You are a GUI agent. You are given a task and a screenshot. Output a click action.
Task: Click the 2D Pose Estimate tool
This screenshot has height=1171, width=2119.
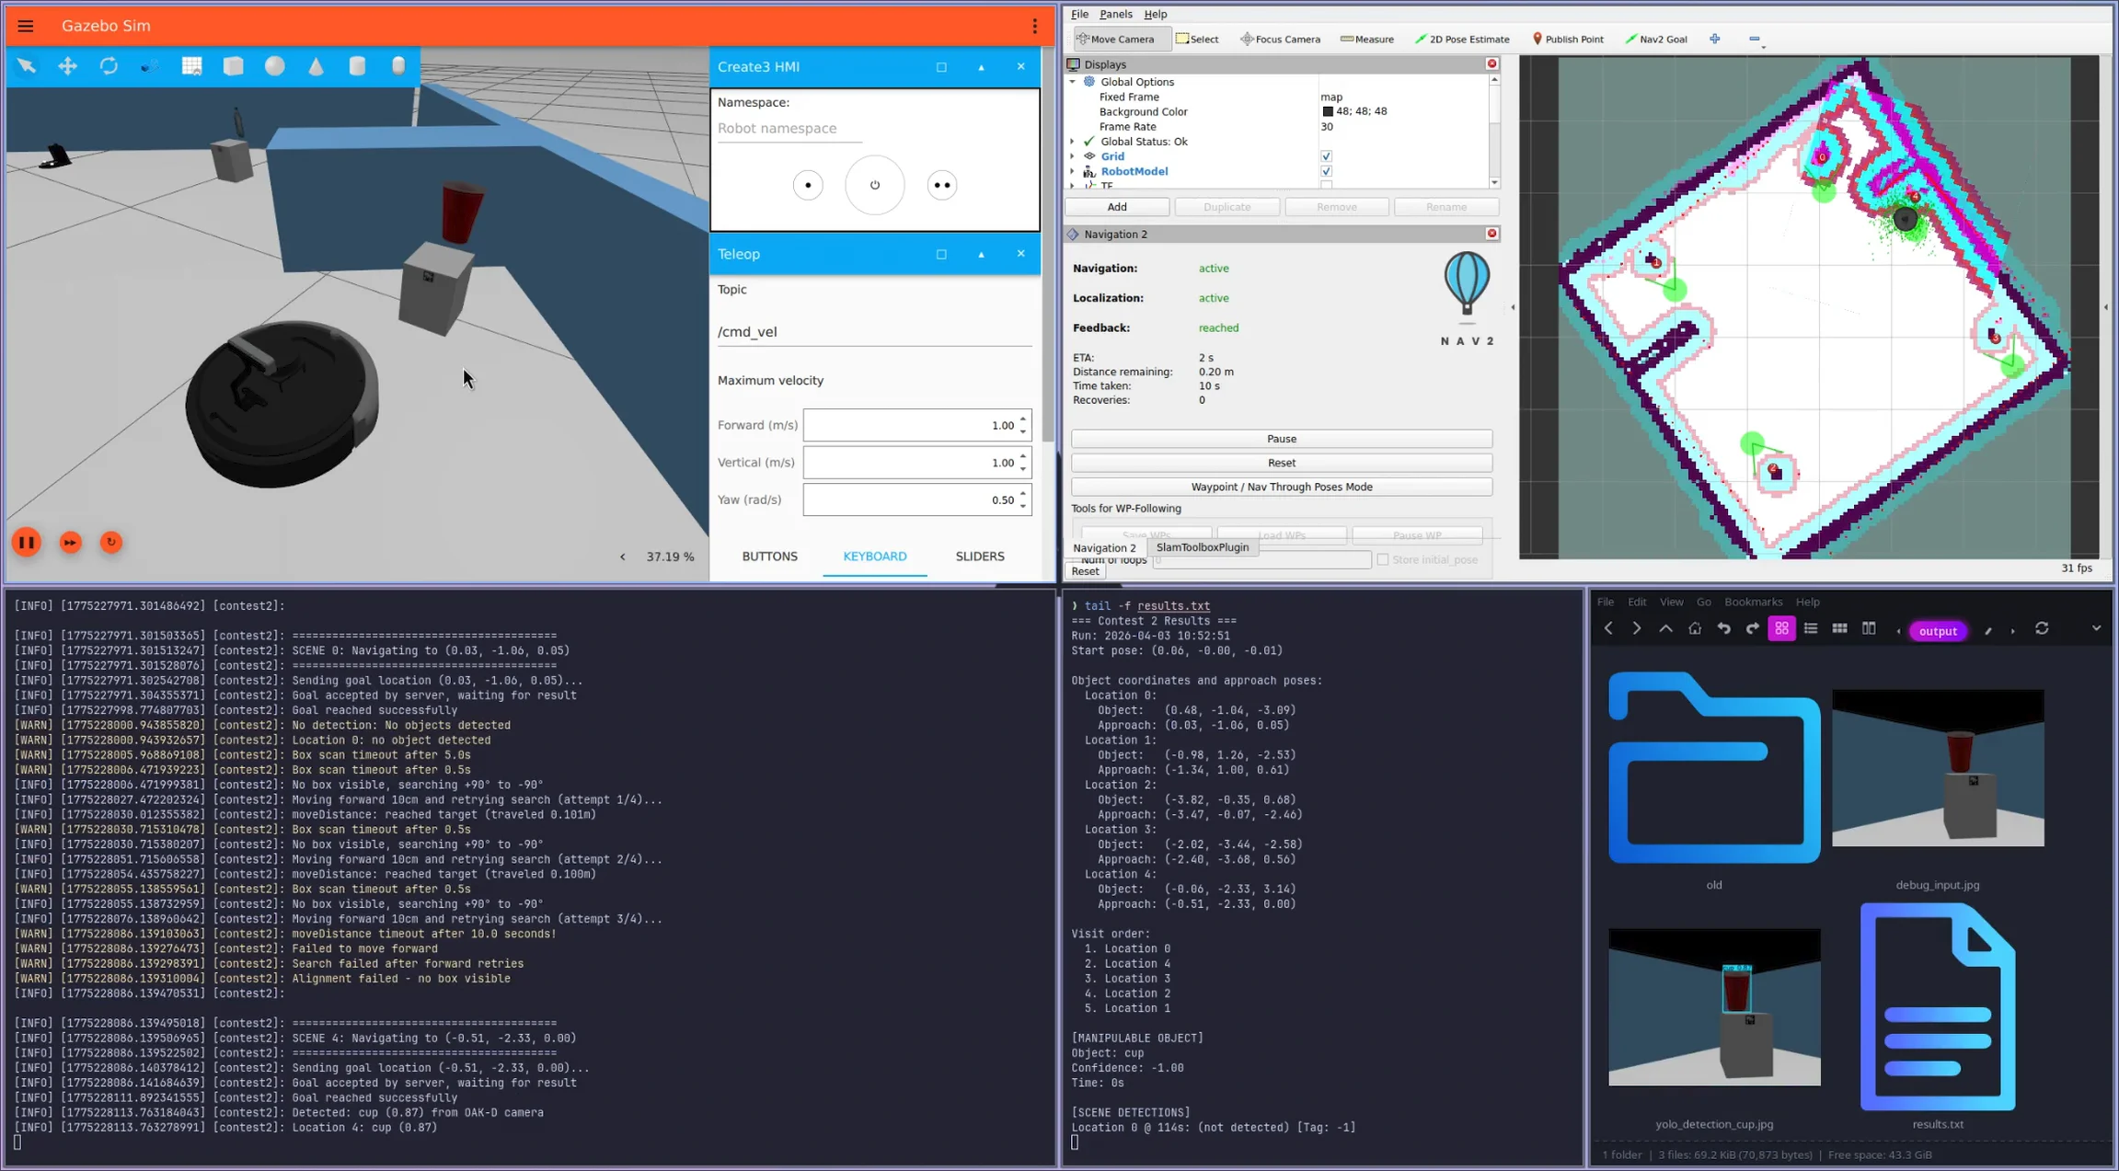(1461, 39)
